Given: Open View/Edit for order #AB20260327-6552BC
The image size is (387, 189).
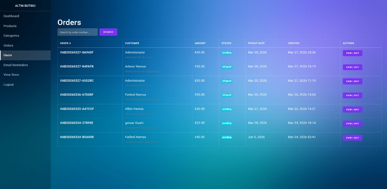Looking at the screenshot, I should click(x=352, y=81).
